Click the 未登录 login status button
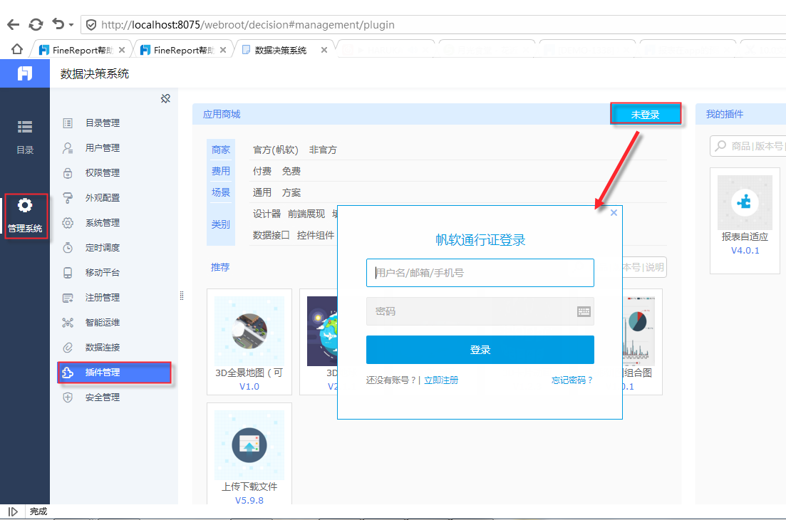 (x=645, y=114)
